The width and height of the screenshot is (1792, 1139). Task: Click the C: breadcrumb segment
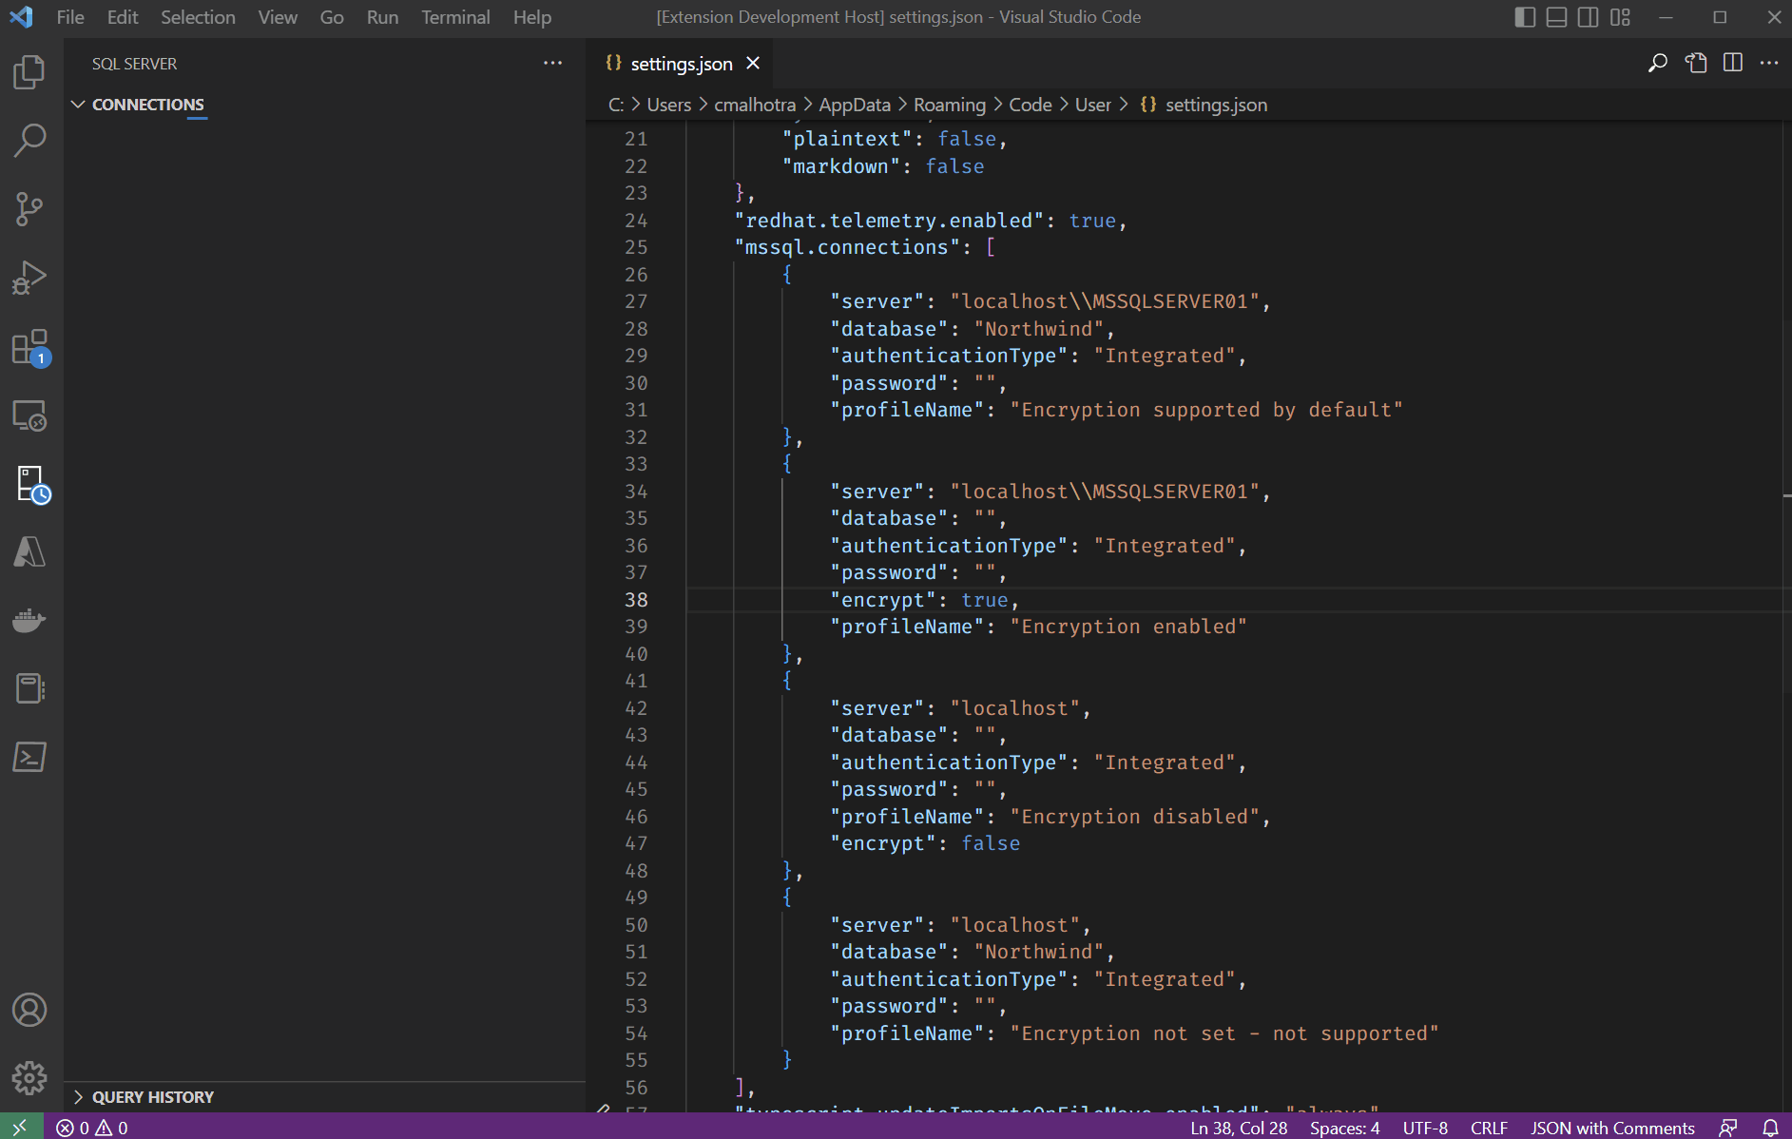(x=616, y=105)
